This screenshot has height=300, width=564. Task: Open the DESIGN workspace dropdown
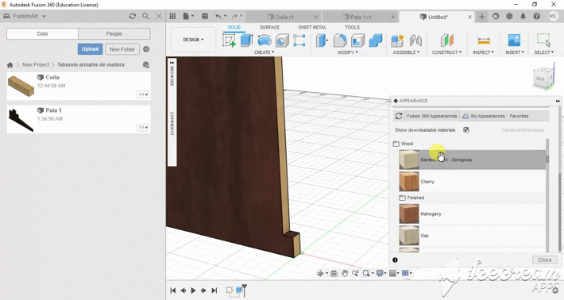193,40
